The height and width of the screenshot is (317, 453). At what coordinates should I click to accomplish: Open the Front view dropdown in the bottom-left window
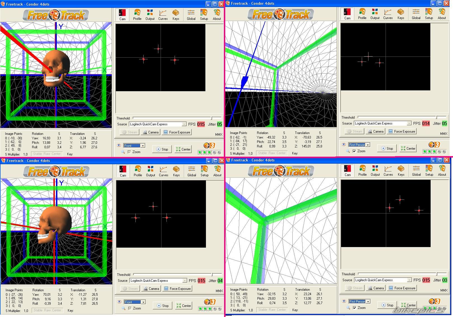click(143, 302)
